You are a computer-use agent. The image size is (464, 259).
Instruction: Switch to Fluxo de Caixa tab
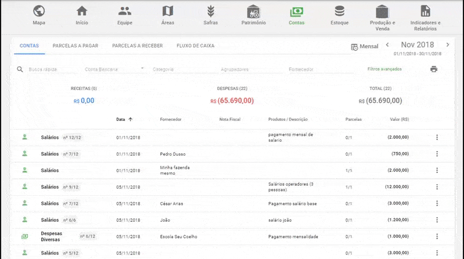(x=194, y=45)
